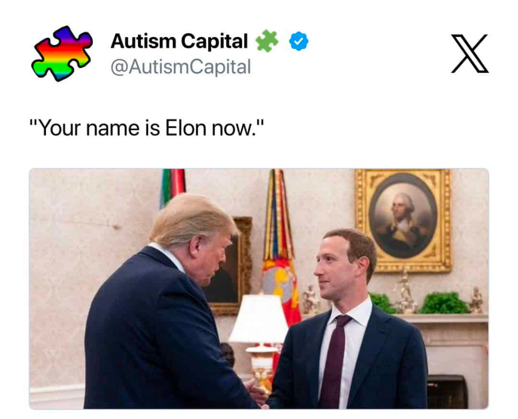This screenshot has width=518, height=419.
Task: Click the X logo
Action: click(470, 53)
